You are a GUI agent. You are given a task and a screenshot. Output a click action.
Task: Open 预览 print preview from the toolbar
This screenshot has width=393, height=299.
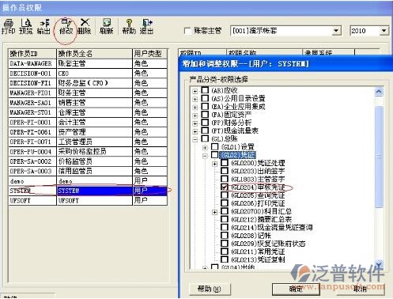26,27
